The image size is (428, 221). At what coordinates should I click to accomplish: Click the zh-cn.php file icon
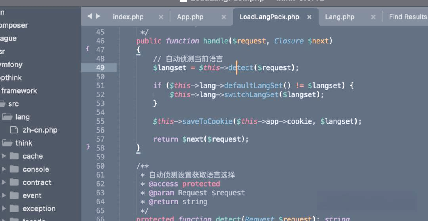click(x=14, y=130)
